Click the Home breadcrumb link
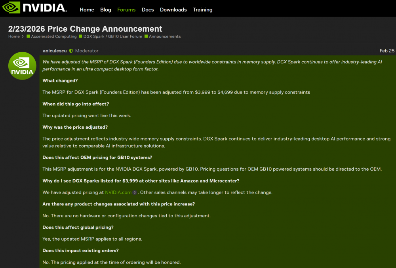The width and height of the screenshot is (396, 268). tap(14, 36)
